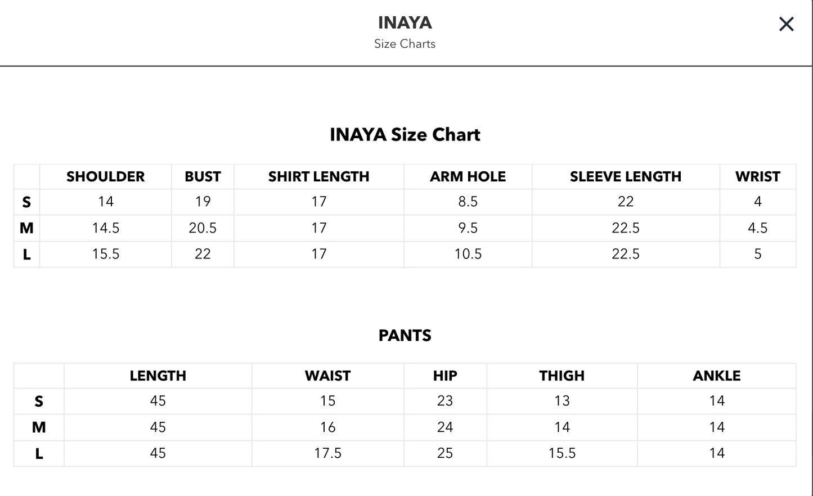Click the pants LENGTH column header
This screenshot has height=496, width=813.
158,376
